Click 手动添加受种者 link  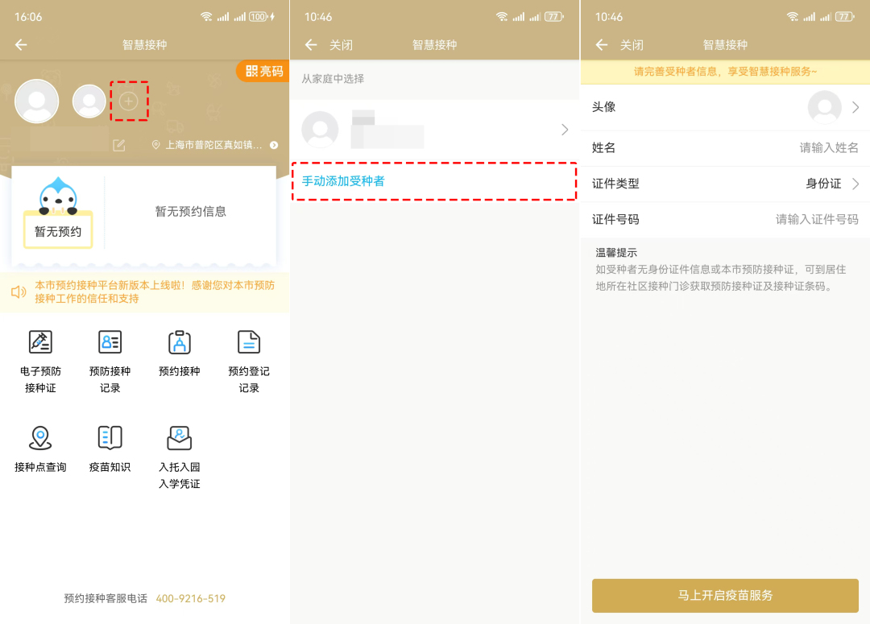(x=343, y=181)
